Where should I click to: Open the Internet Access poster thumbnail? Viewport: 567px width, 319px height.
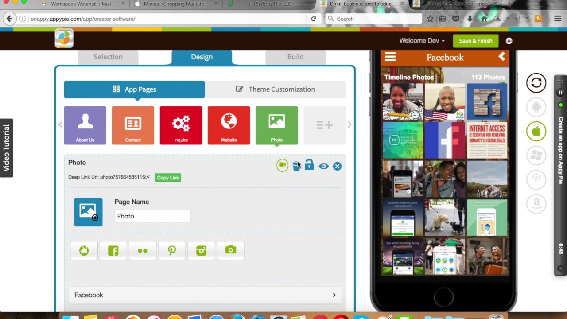pyautogui.click(x=487, y=140)
